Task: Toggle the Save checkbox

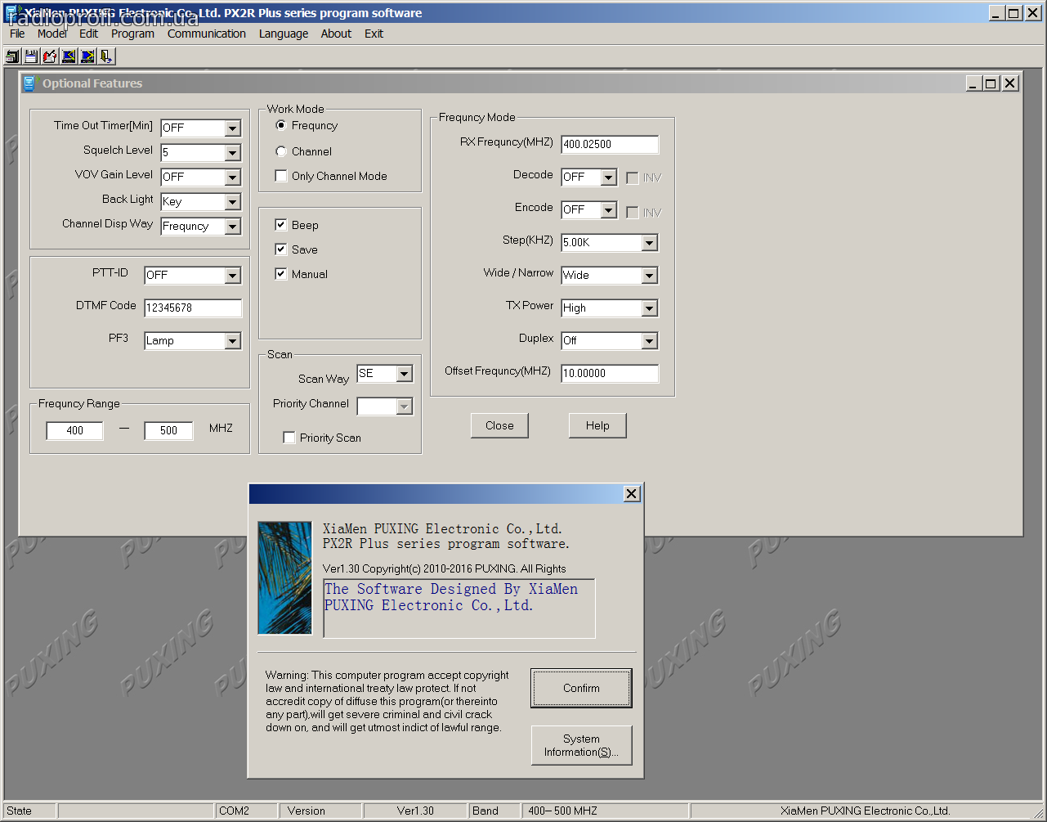Action: point(281,249)
